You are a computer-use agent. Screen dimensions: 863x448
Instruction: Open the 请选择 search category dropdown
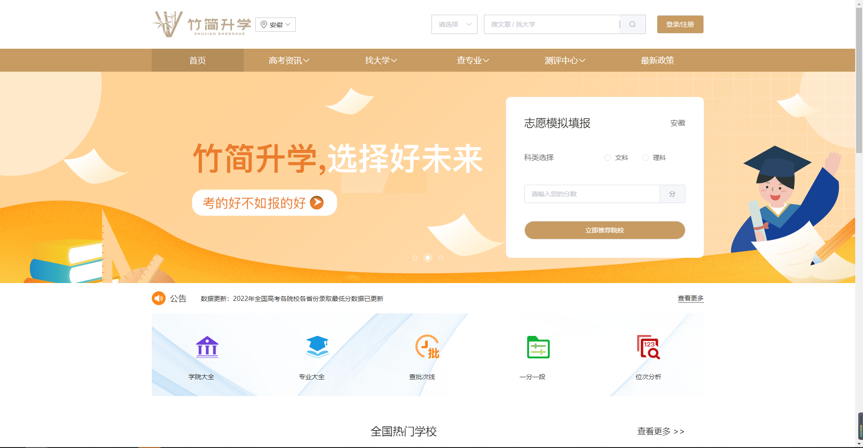454,24
